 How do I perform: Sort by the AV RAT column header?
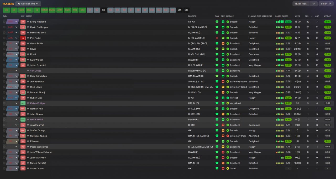tap(327, 16)
